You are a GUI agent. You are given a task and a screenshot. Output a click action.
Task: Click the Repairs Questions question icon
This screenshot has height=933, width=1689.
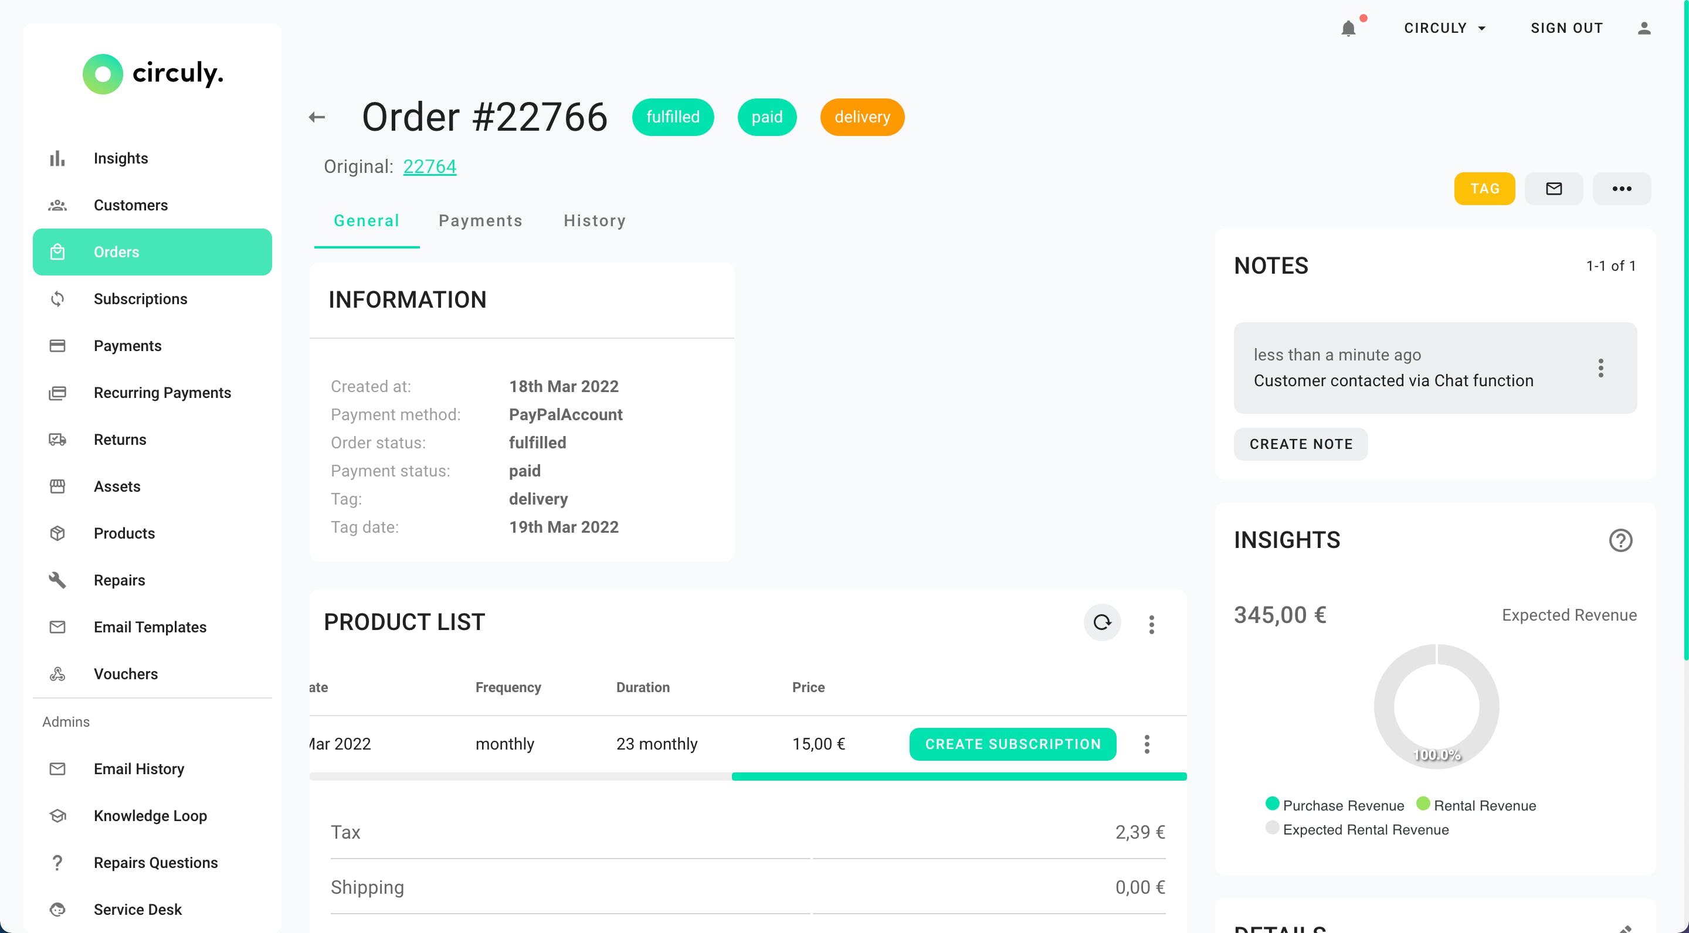57,862
